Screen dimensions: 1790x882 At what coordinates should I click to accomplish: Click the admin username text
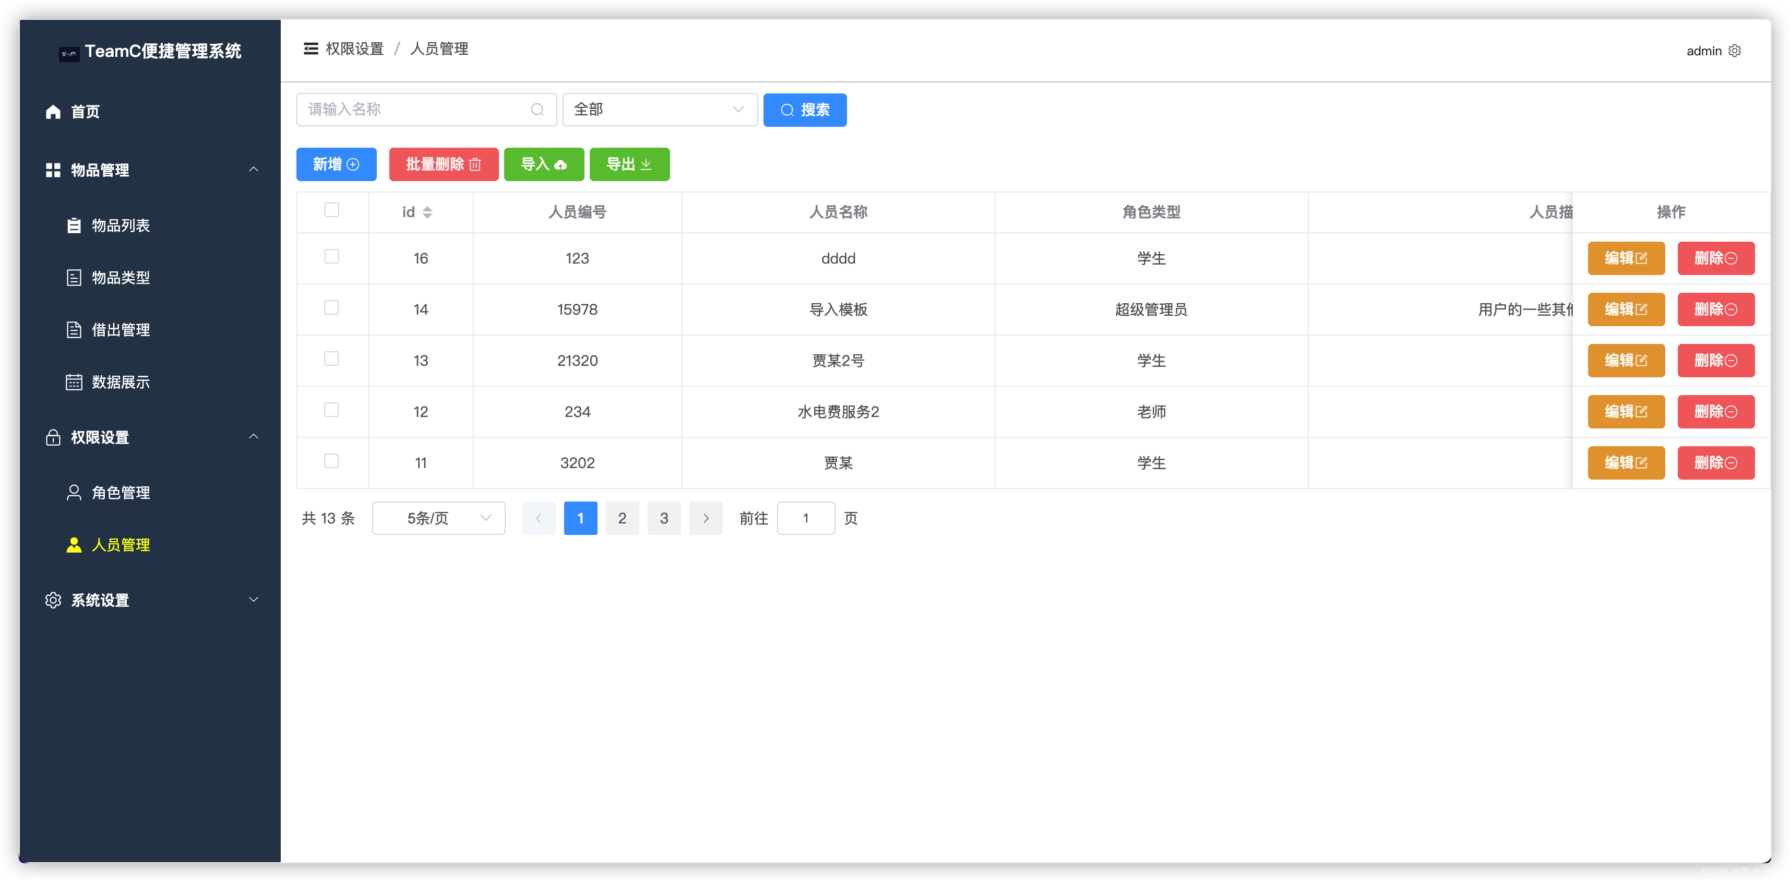(1704, 51)
